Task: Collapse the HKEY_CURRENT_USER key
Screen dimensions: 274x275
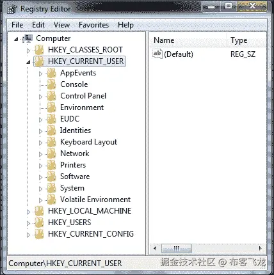Action: [x=28, y=62]
